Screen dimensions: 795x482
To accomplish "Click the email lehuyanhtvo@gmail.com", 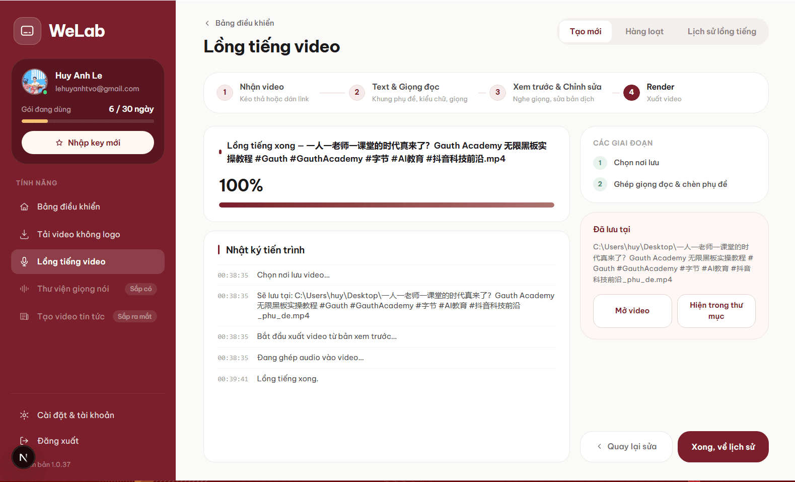I will [x=97, y=89].
